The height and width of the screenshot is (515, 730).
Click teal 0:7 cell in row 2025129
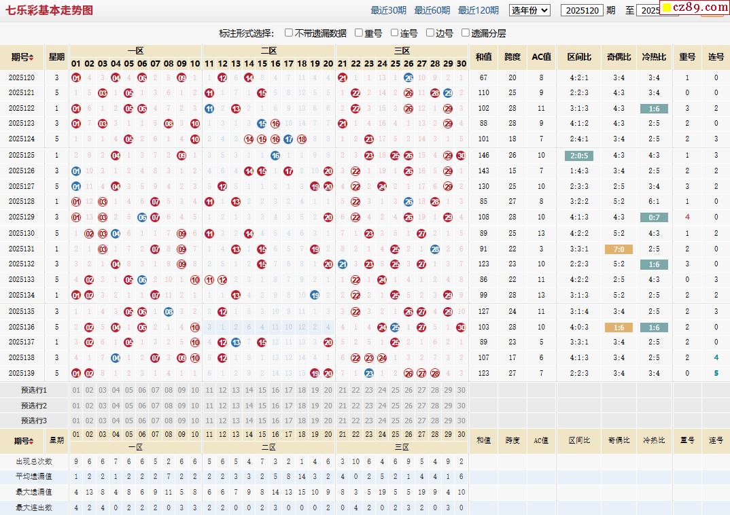point(654,217)
